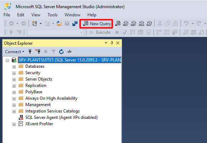This screenshot has width=207, height=143.
Task: Expand the Security folder node
Action: tap(14, 73)
